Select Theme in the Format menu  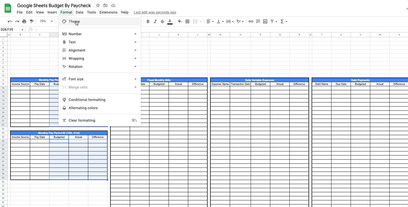tap(100, 21)
